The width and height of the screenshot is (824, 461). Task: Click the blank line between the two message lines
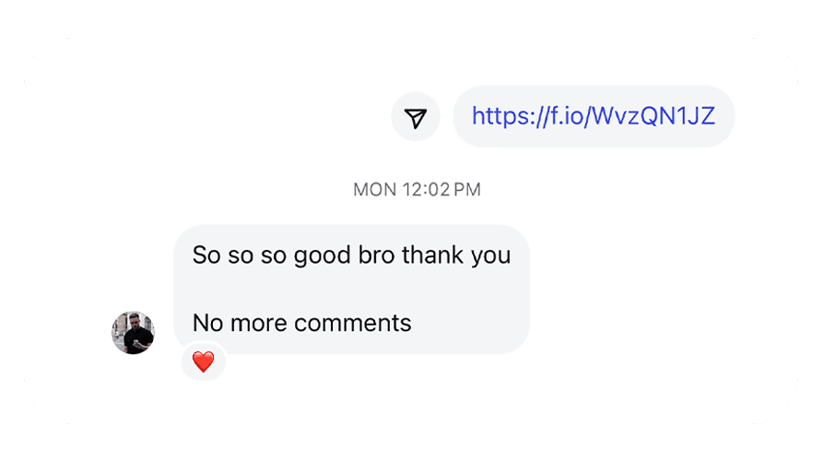[x=351, y=290]
